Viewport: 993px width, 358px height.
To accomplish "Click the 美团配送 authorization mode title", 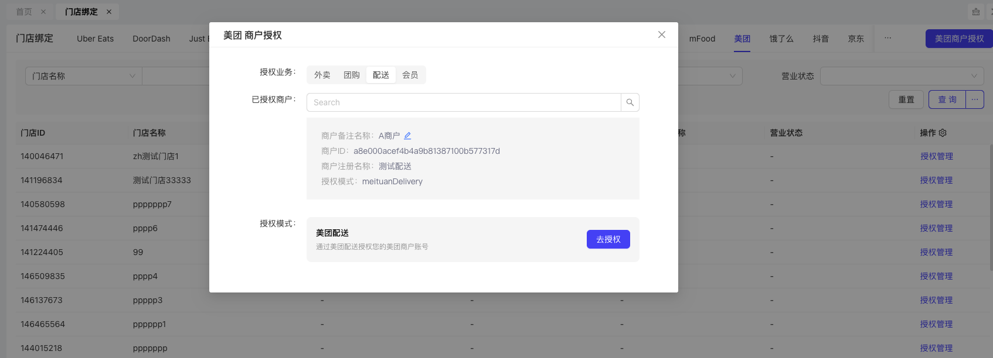I will 332,233.
